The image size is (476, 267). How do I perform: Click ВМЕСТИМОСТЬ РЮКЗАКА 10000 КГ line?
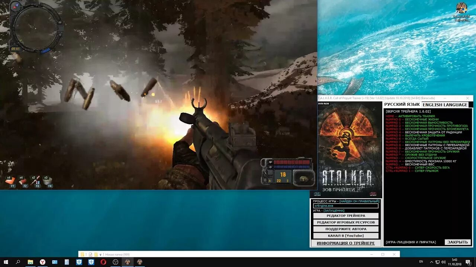click(x=421, y=161)
